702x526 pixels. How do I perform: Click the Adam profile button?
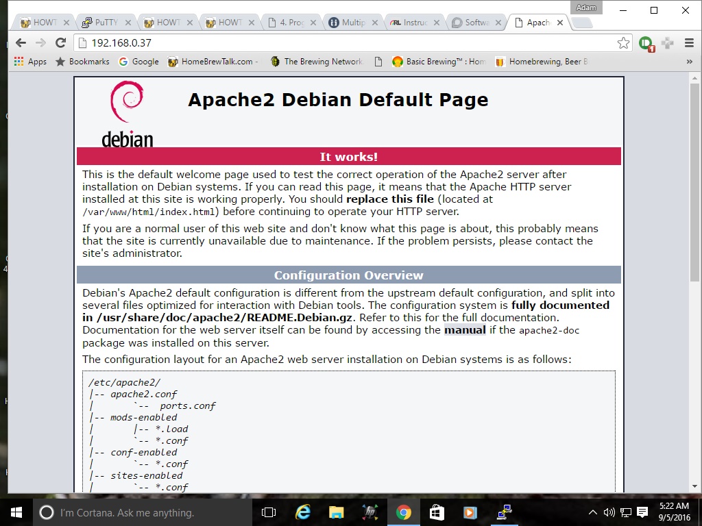point(586,8)
